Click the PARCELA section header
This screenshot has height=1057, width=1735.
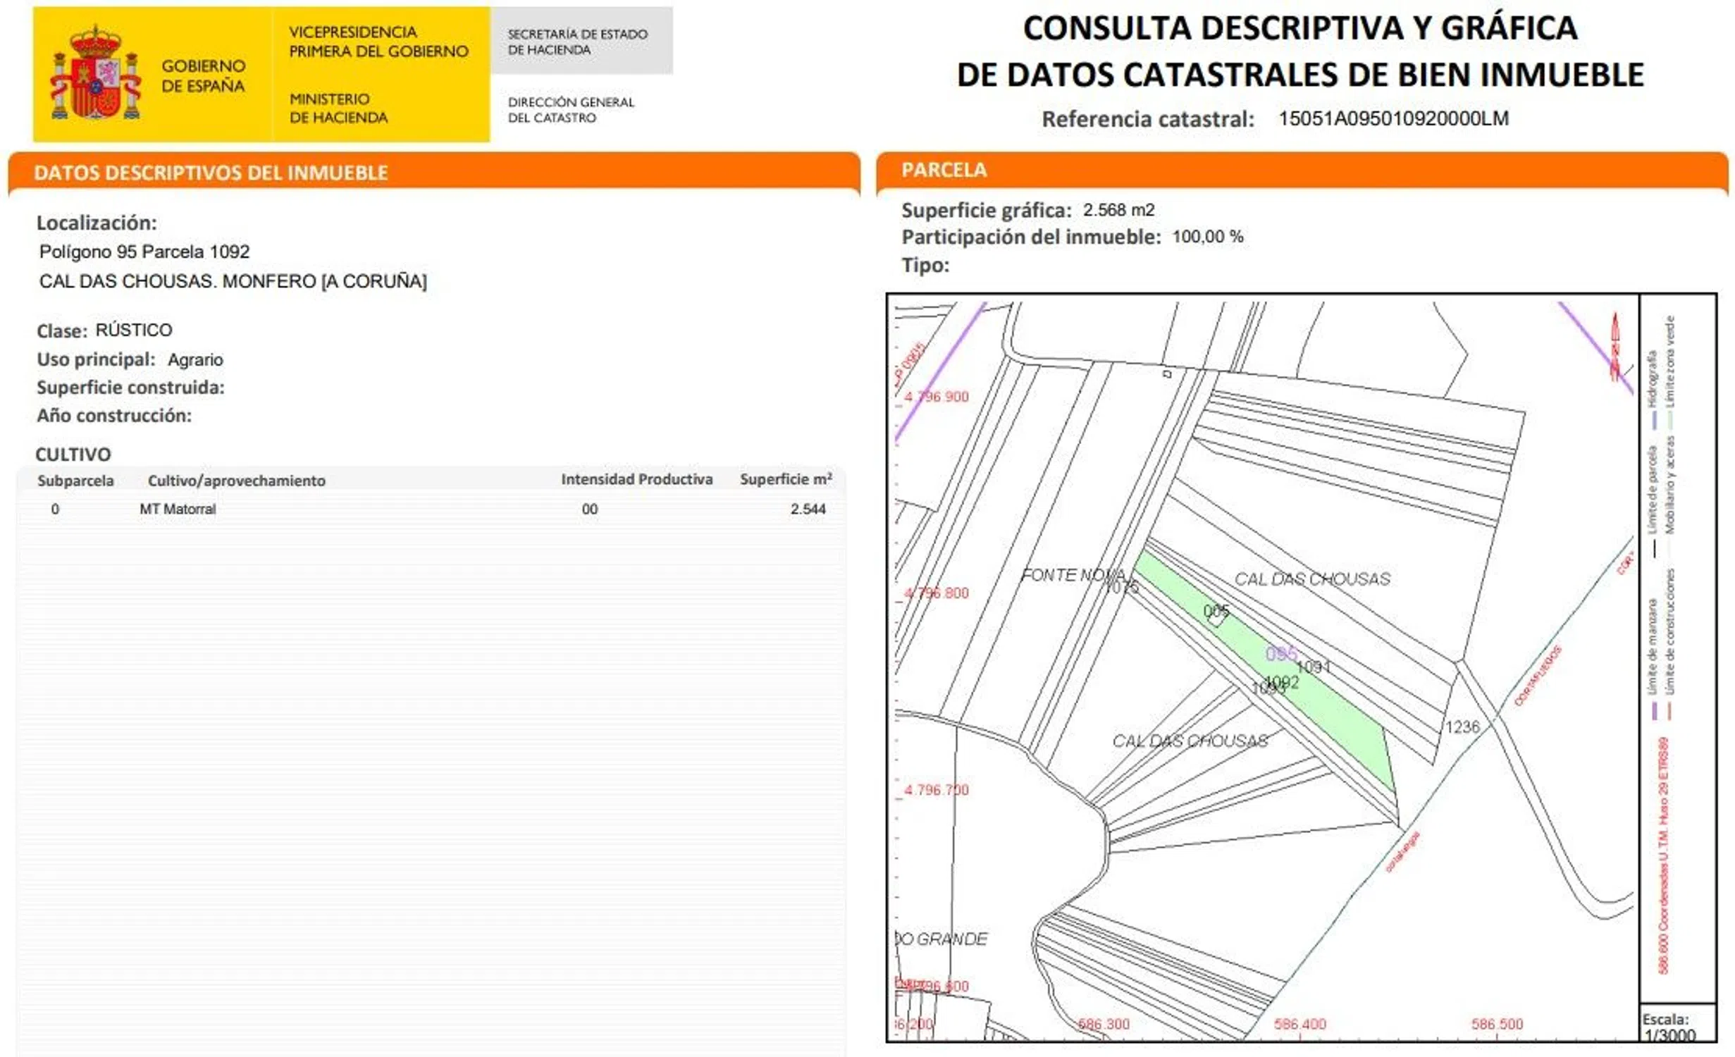[944, 170]
